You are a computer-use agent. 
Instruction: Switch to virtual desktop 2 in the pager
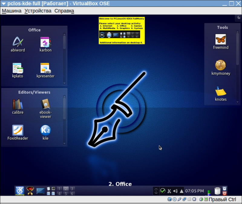click(66, 189)
